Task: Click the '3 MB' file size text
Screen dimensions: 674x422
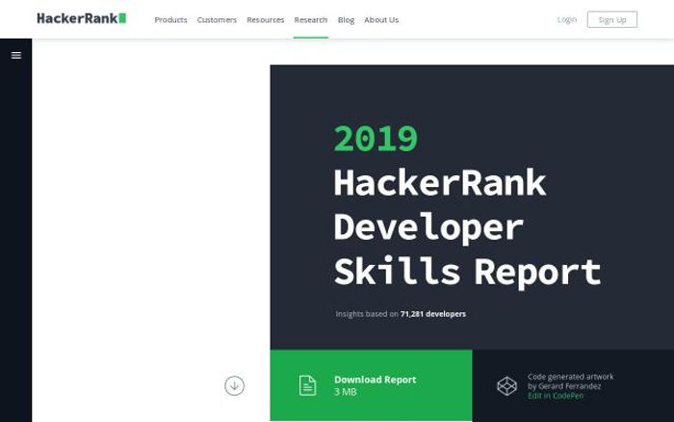Action: [345, 392]
